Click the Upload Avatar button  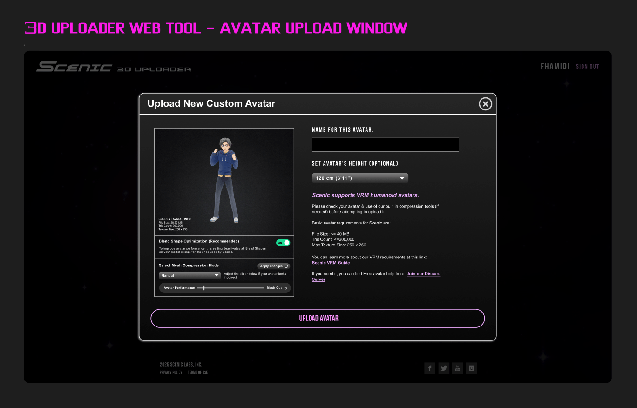[x=318, y=319]
